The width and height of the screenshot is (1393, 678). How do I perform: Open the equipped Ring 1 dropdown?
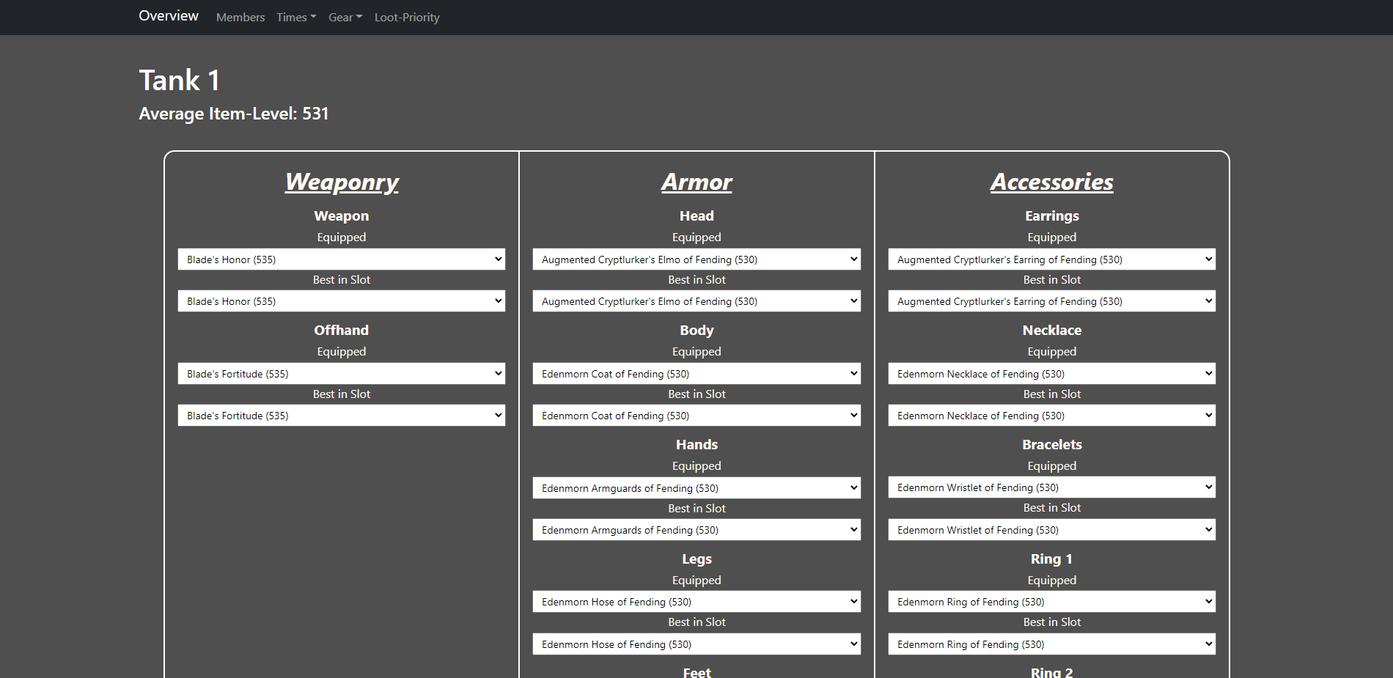click(x=1051, y=602)
